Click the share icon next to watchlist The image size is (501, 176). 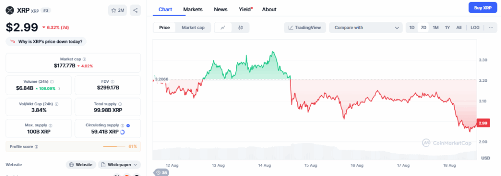pos(135,10)
